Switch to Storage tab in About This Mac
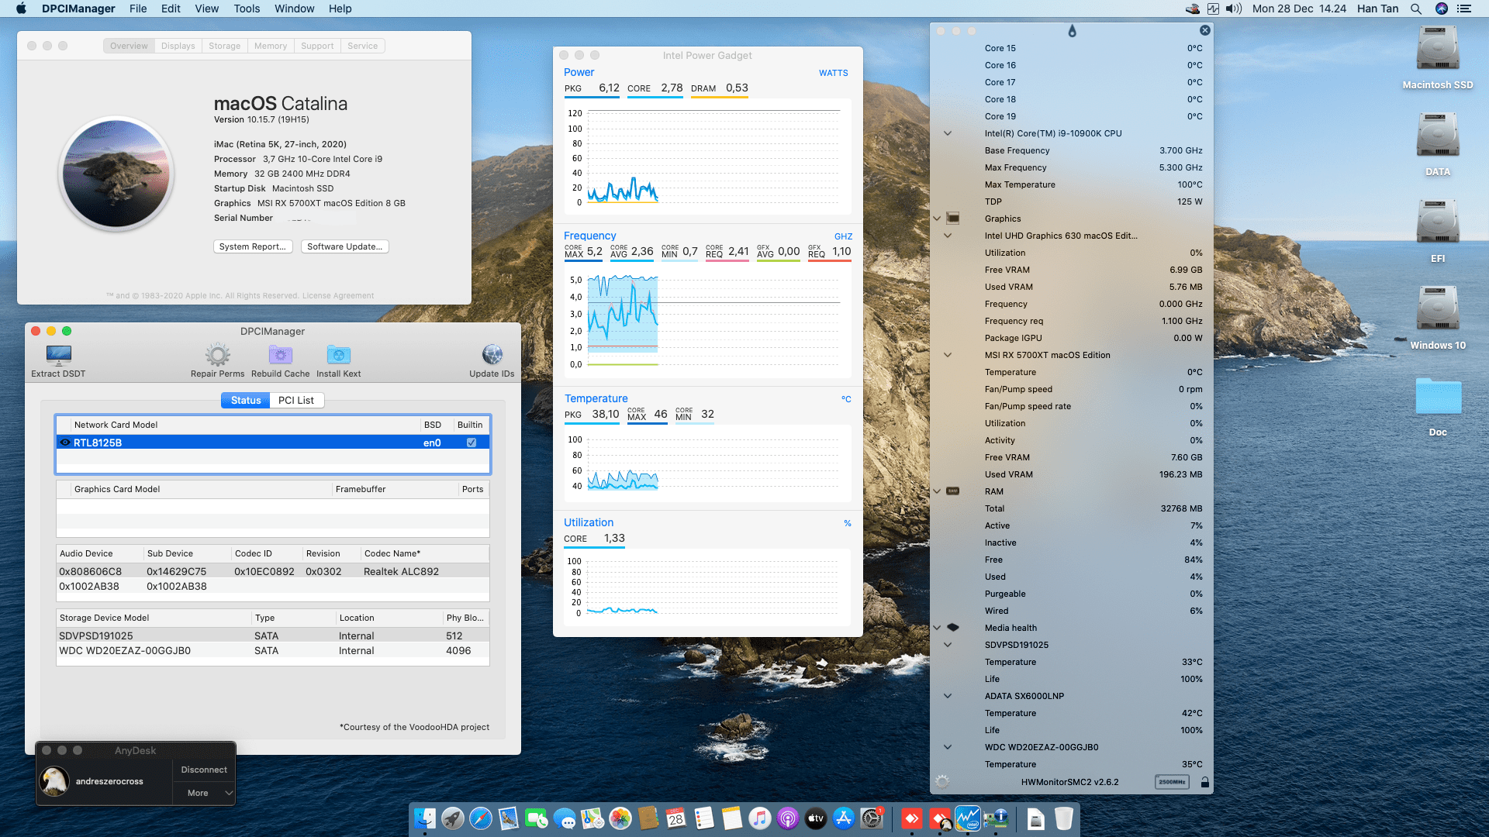Viewport: 1489px width, 837px height. 224,46
